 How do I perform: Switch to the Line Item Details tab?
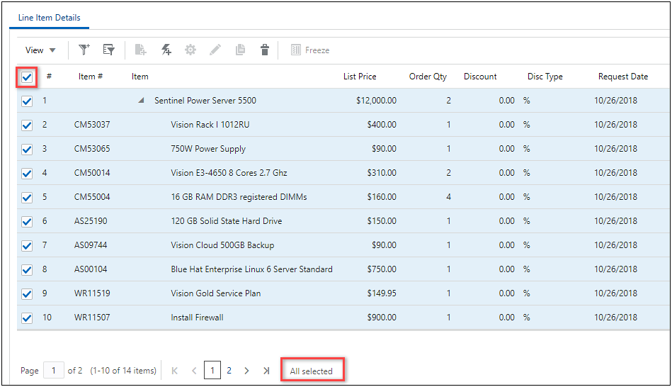pyautogui.click(x=49, y=18)
